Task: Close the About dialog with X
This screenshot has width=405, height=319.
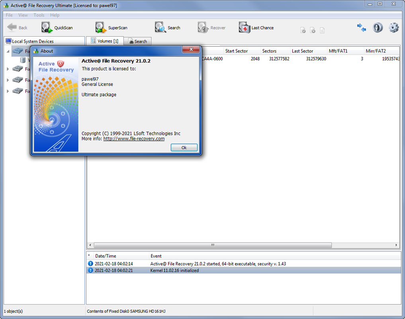Action: click(191, 49)
